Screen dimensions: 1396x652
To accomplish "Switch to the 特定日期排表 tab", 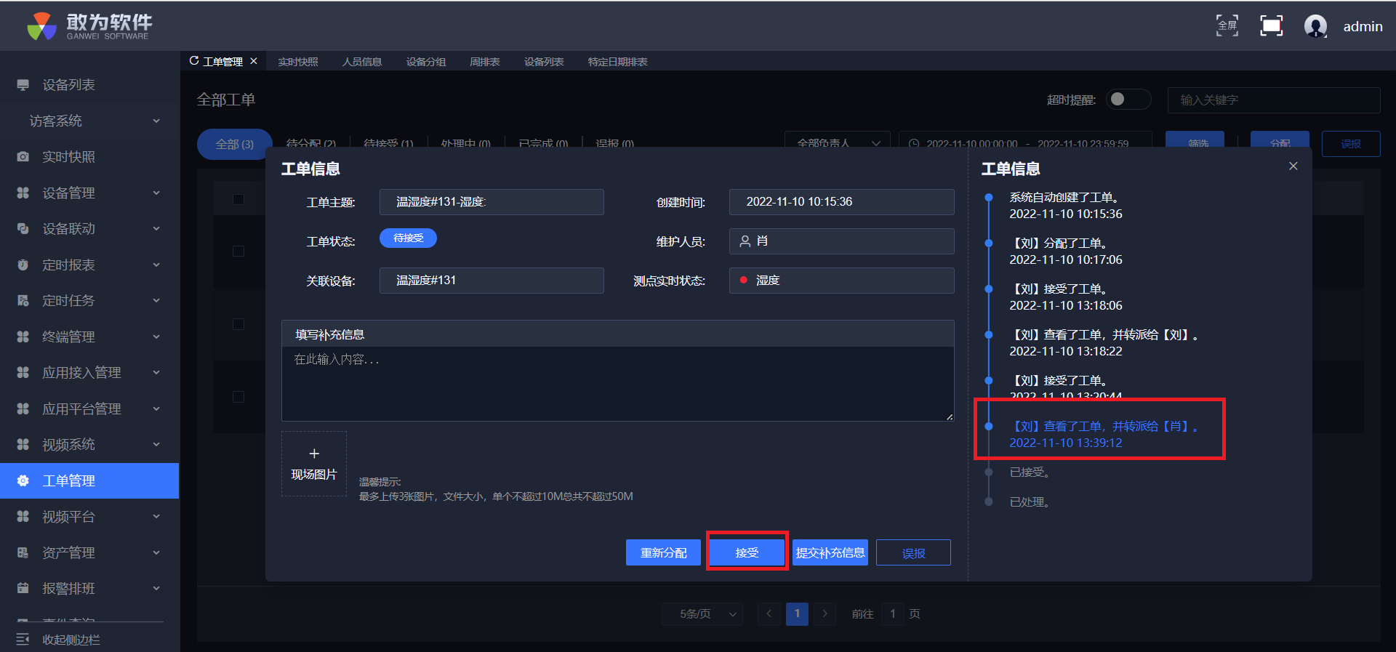I will coord(618,62).
